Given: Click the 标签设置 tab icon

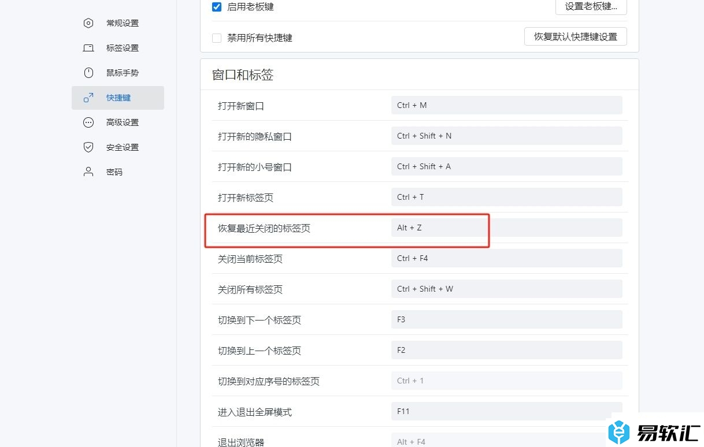Looking at the screenshot, I should pyautogui.click(x=88, y=48).
